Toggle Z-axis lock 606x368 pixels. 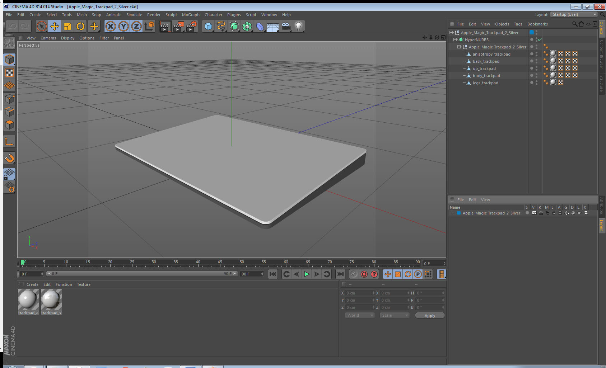pos(136,26)
